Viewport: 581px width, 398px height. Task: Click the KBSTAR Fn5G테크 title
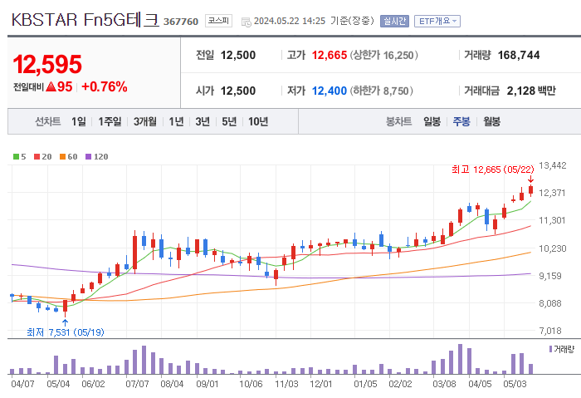coord(85,20)
